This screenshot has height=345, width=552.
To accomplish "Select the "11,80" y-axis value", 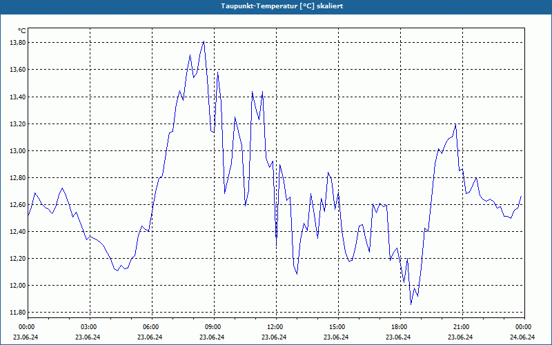I will pos(18,313).
